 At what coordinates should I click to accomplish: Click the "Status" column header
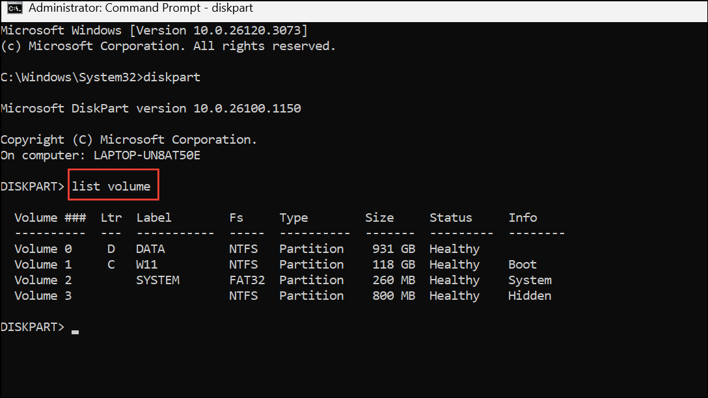pos(451,218)
